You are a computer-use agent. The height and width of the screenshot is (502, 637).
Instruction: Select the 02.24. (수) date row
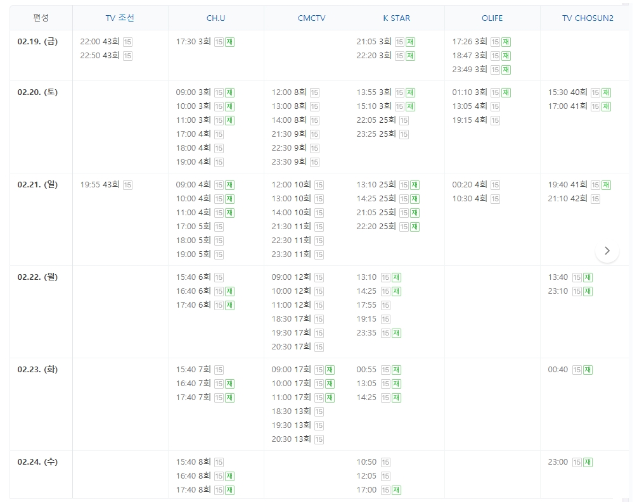pyautogui.click(x=37, y=462)
